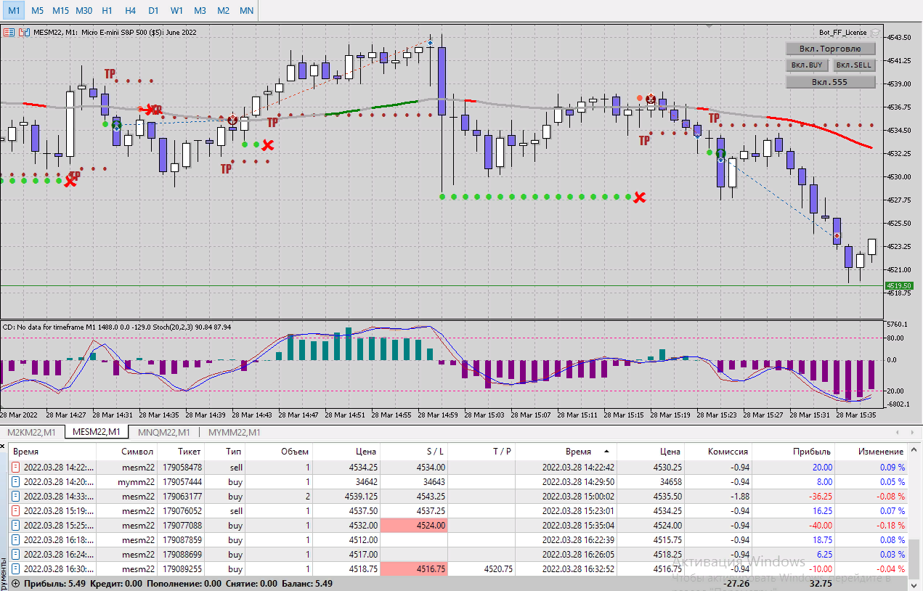This screenshot has width=923, height=591.
Task: Click the buy deal icon for ticket 179089255
Action: pyautogui.click(x=16, y=569)
